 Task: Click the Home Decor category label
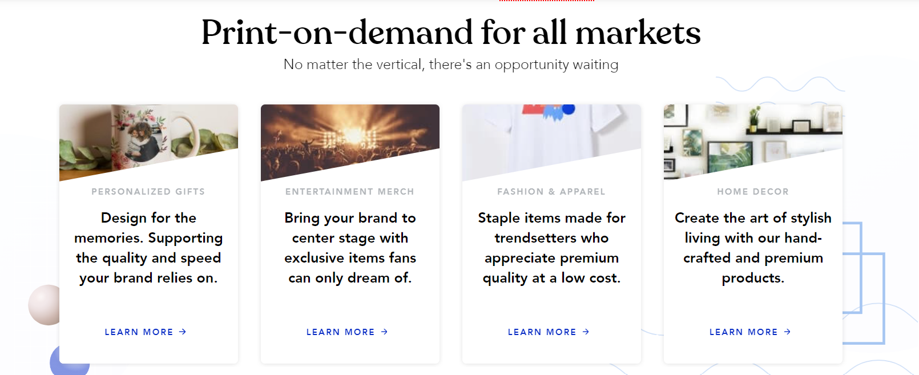(x=753, y=192)
